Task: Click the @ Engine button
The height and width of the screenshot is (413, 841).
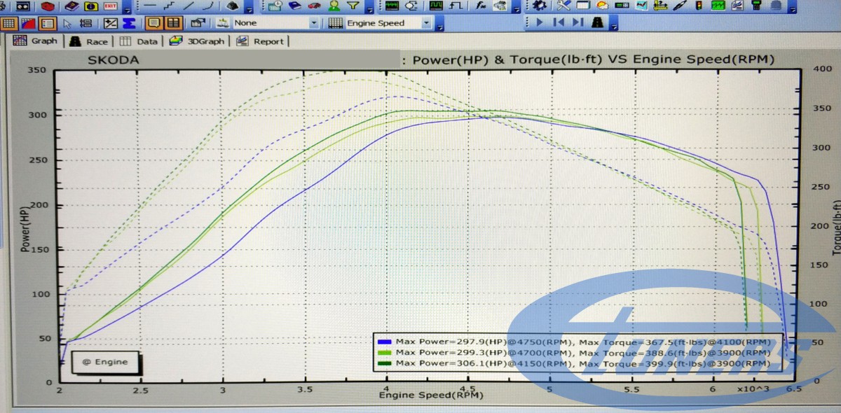Action: click(x=104, y=362)
